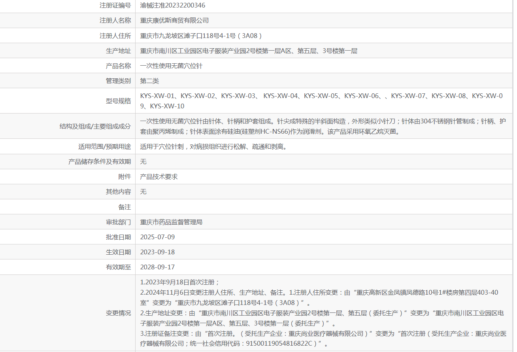This screenshot has height=352, width=517.
Task: Open the 产品技术要求 attachment
Action: (x=159, y=176)
